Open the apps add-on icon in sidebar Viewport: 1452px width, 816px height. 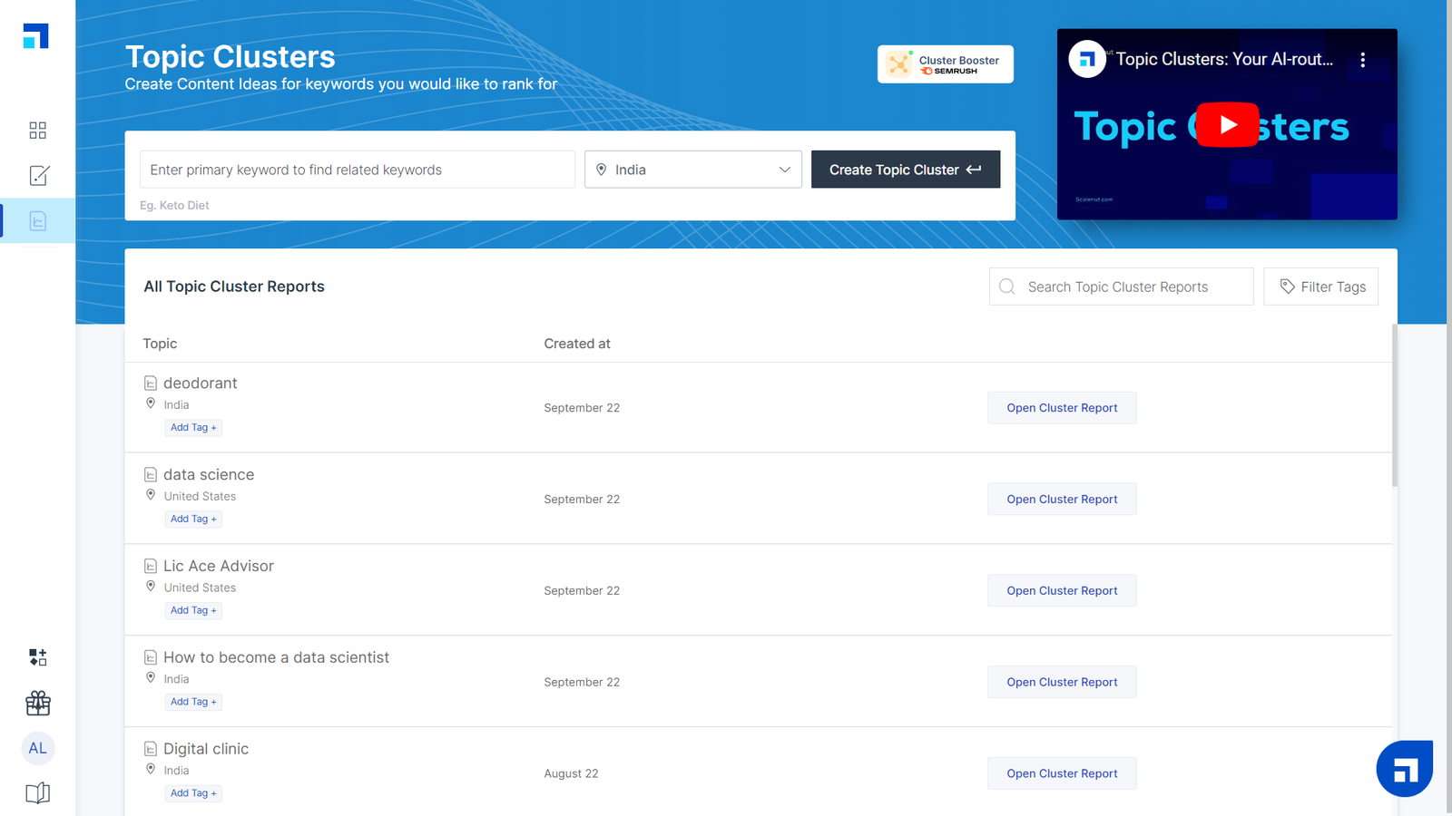pyautogui.click(x=37, y=657)
